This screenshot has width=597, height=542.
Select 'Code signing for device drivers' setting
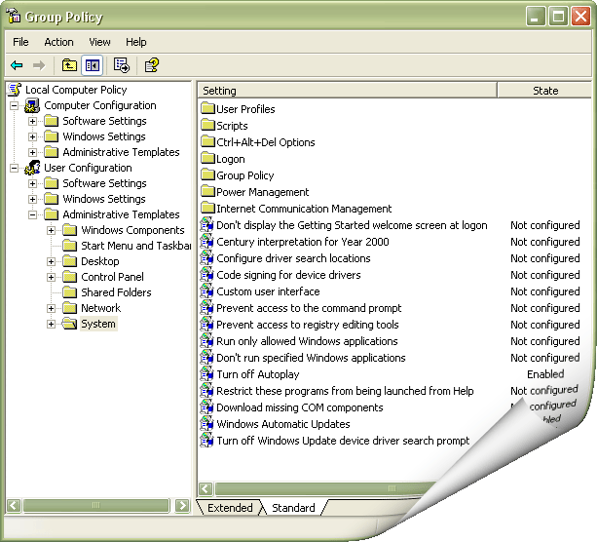click(x=288, y=275)
